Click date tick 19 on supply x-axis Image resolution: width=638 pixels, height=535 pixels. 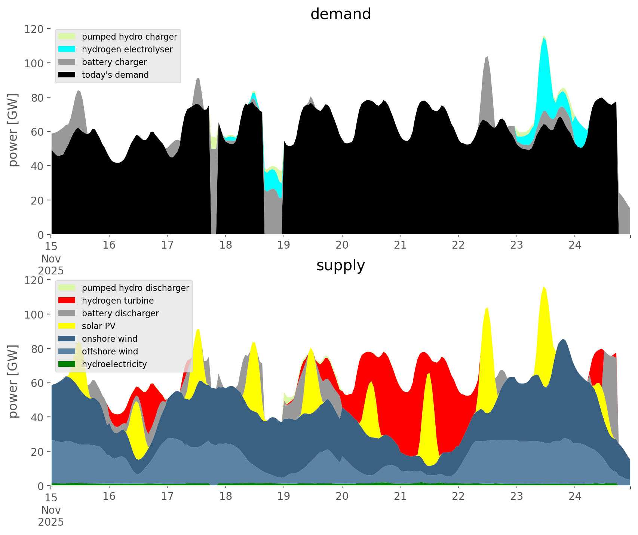(284, 496)
